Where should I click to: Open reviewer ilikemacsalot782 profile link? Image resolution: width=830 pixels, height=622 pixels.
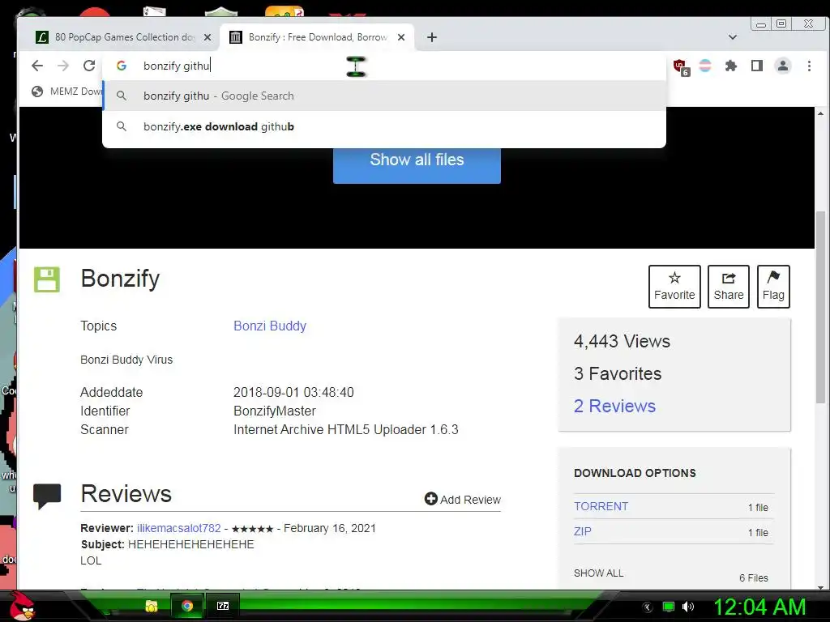click(x=179, y=528)
